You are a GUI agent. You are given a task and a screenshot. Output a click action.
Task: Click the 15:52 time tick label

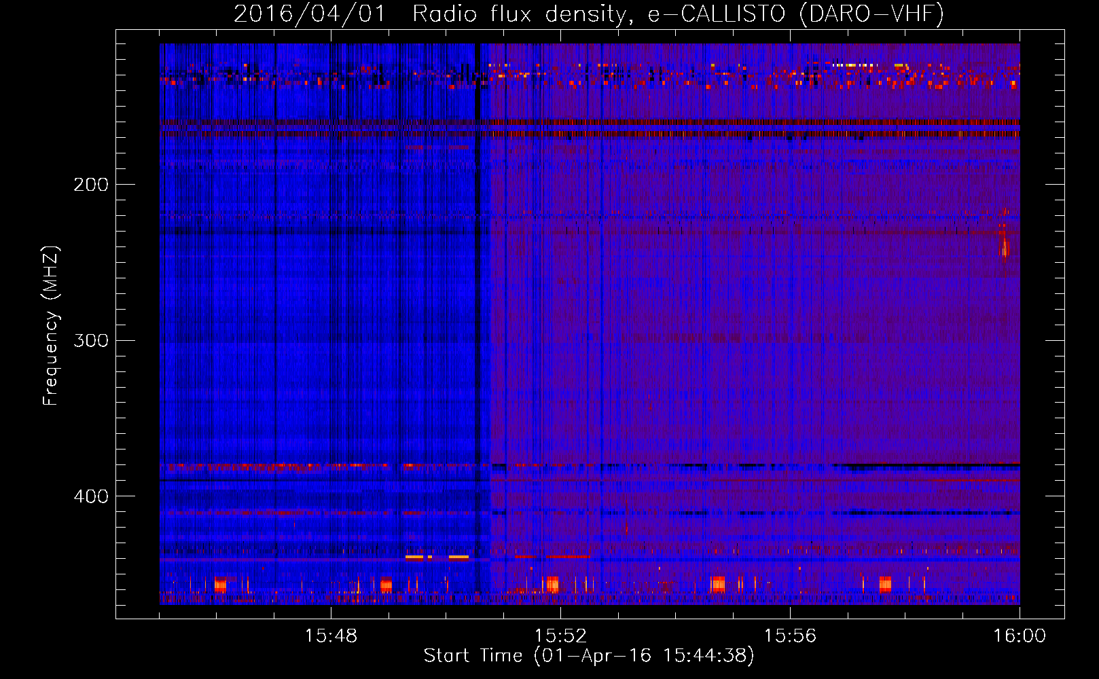pos(560,636)
